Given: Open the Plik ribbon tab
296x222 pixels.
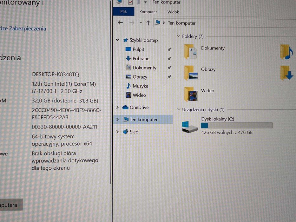Looking at the screenshot, I should [x=123, y=11].
